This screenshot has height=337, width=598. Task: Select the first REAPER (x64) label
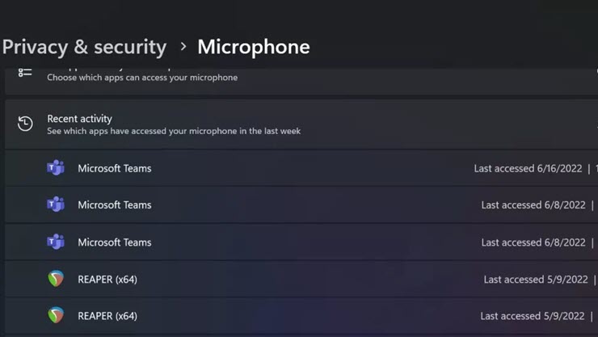click(x=107, y=280)
